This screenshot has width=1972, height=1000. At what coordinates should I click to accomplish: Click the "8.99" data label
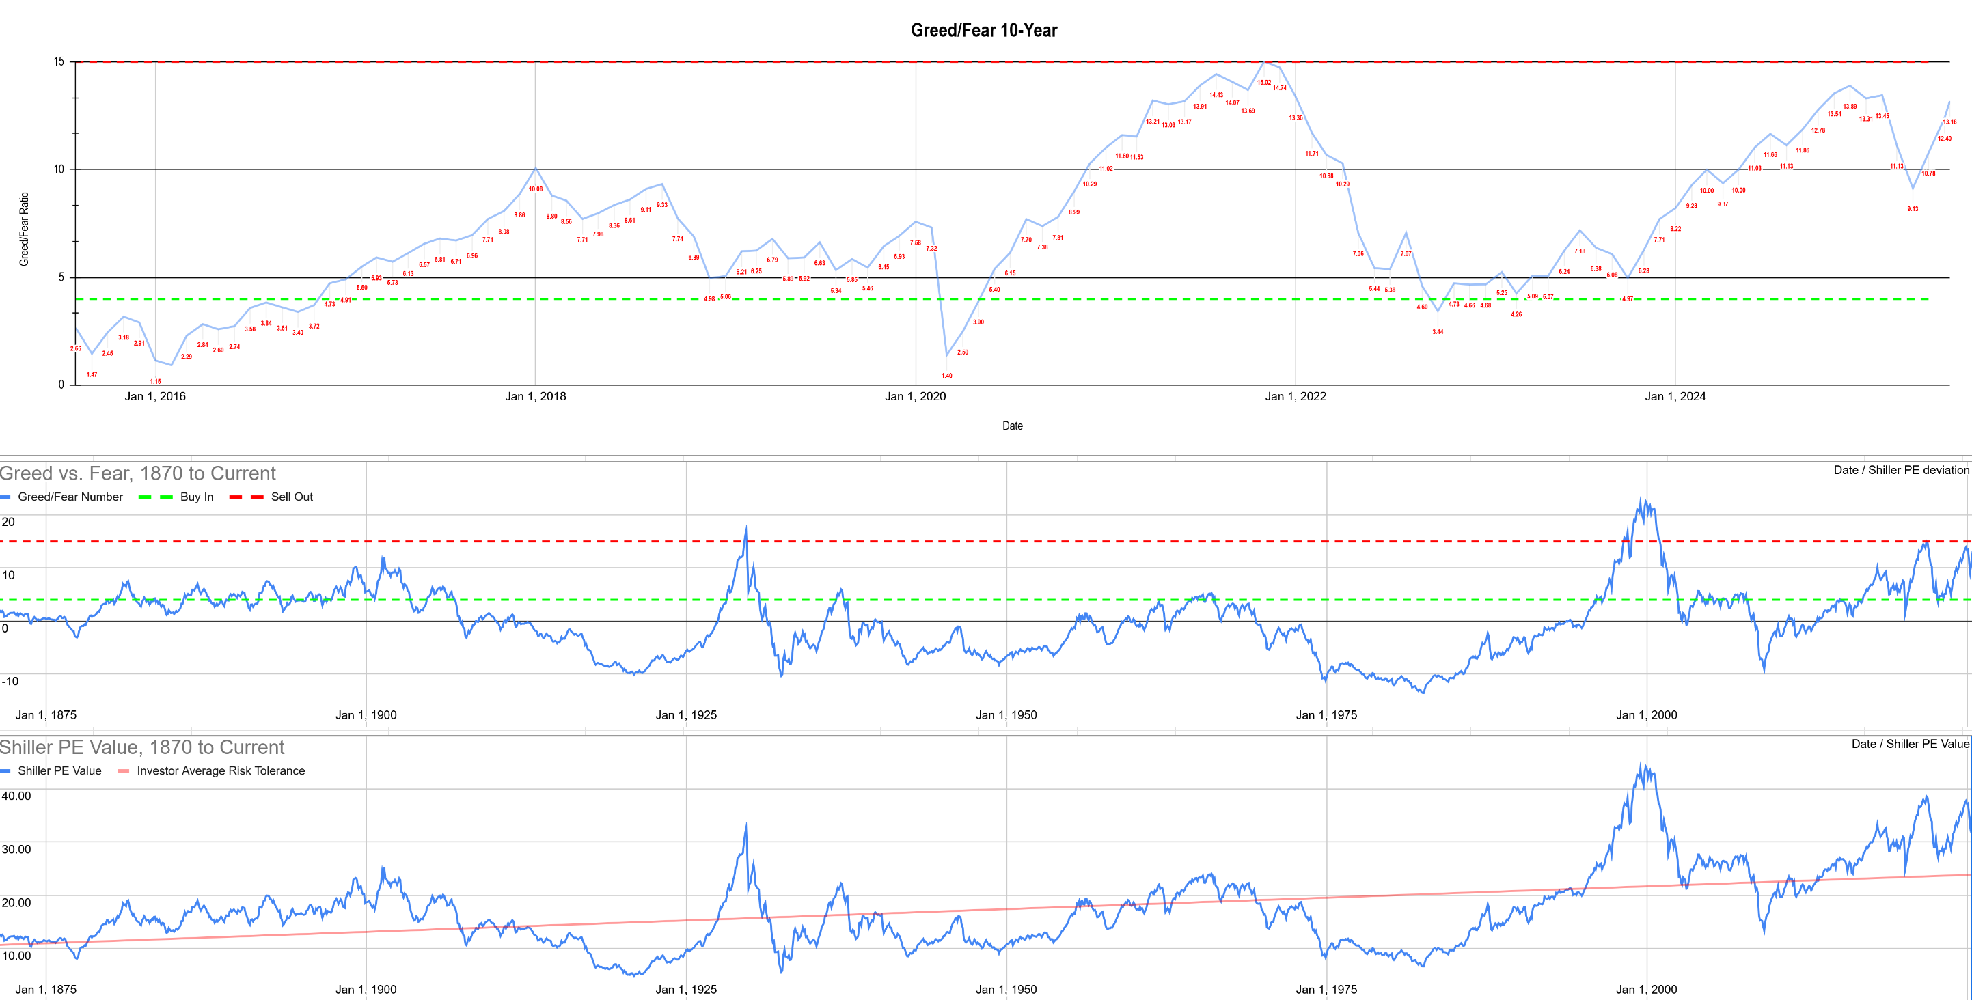point(1074,212)
